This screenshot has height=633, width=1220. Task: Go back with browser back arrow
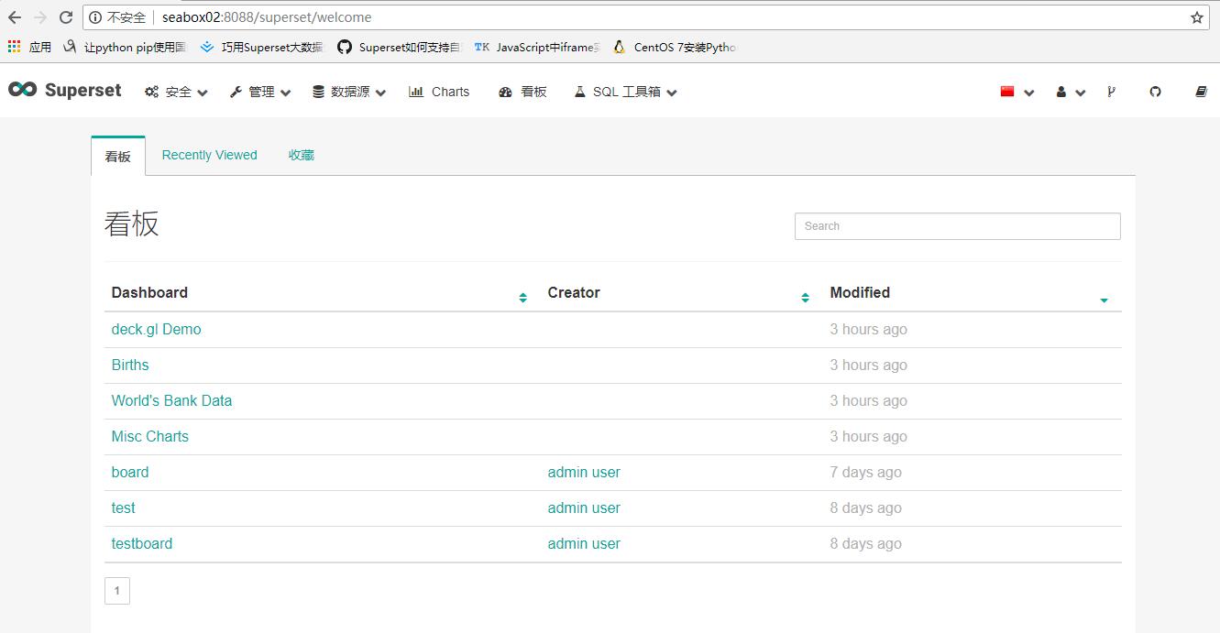[x=15, y=17]
